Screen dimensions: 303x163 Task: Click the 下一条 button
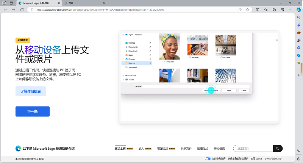coord(33,111)
